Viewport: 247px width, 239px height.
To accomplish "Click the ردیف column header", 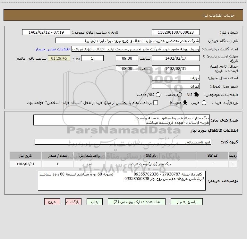I will pos(233,156).
